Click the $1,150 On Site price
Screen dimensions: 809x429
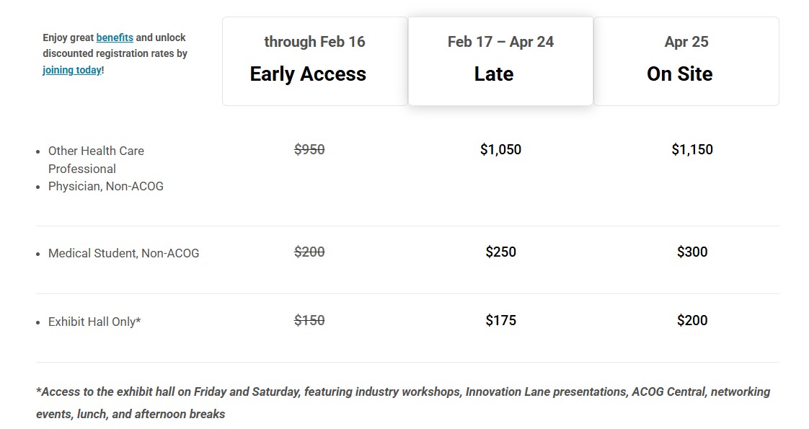(x=691, y=149)
